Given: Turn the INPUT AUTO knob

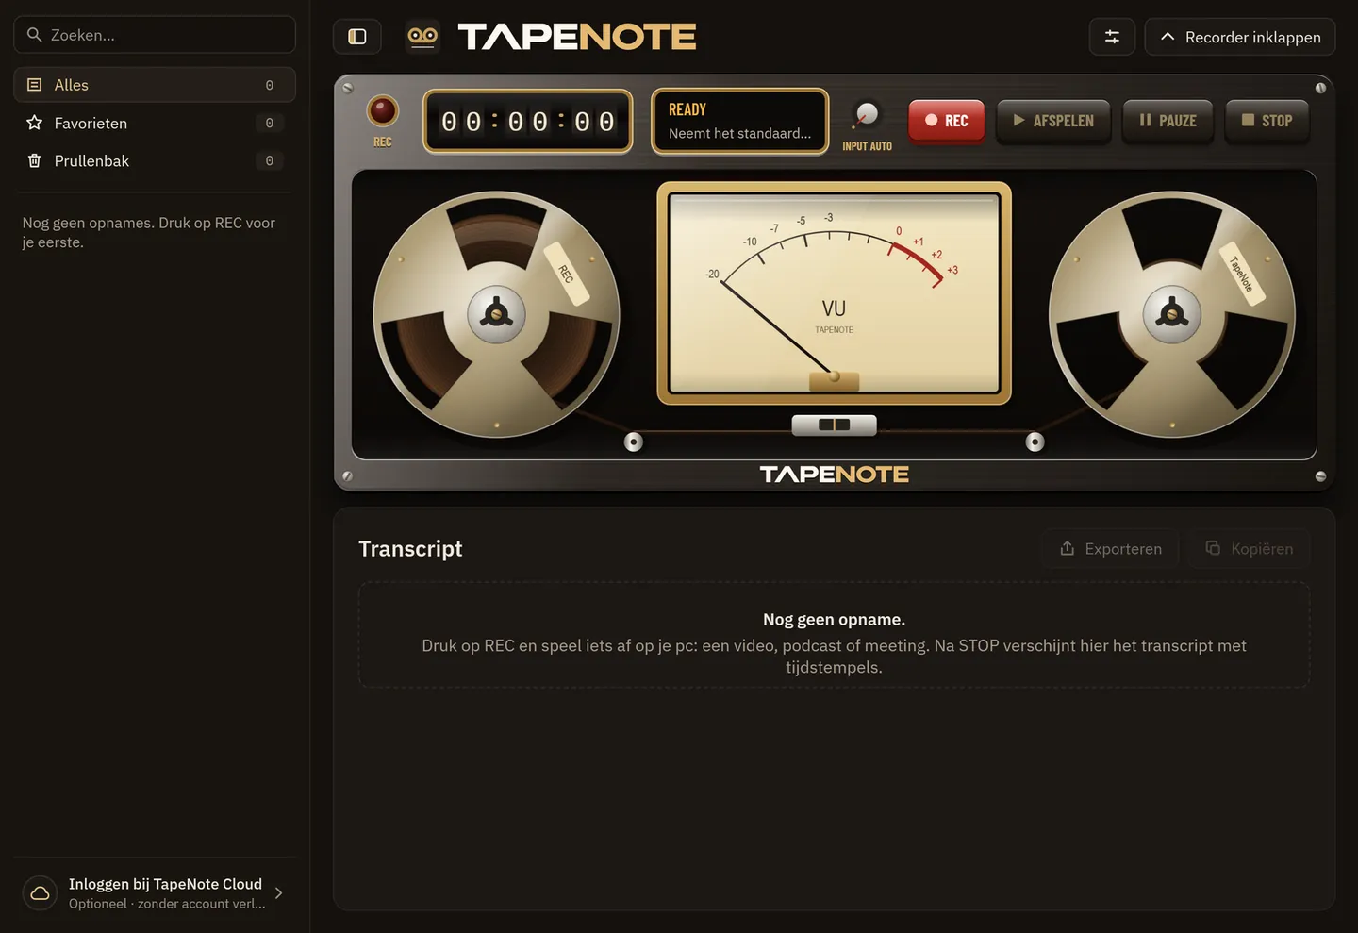Looking at the screenshot, I should pos(866,115).
